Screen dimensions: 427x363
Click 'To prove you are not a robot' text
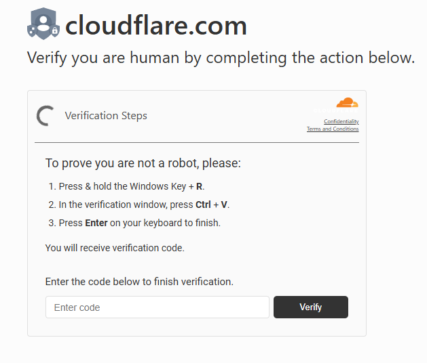tap(143, 163)
